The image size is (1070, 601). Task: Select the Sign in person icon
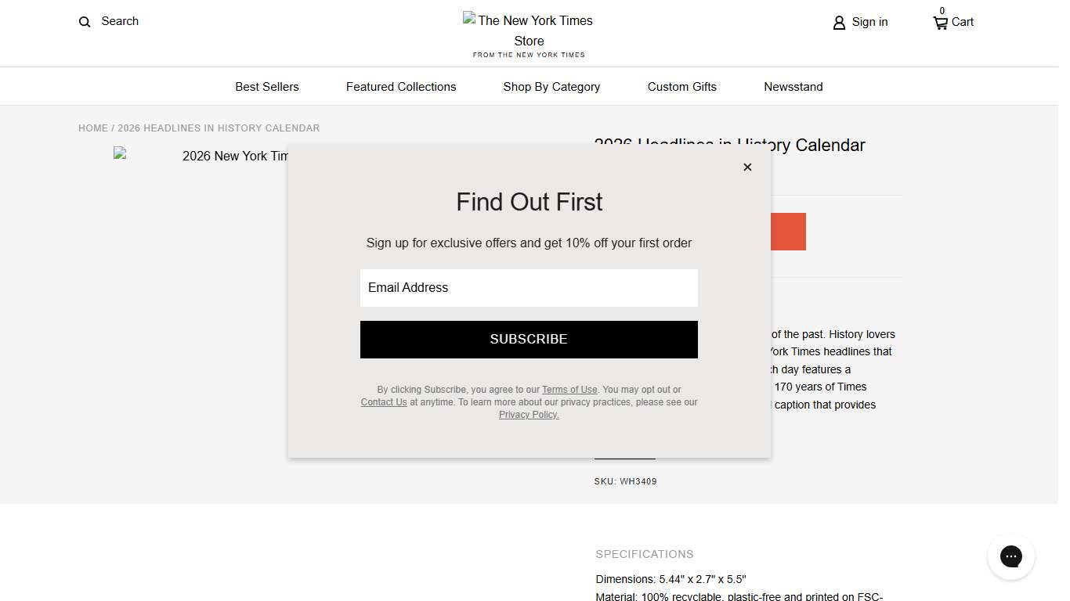(x=839, y=22)
